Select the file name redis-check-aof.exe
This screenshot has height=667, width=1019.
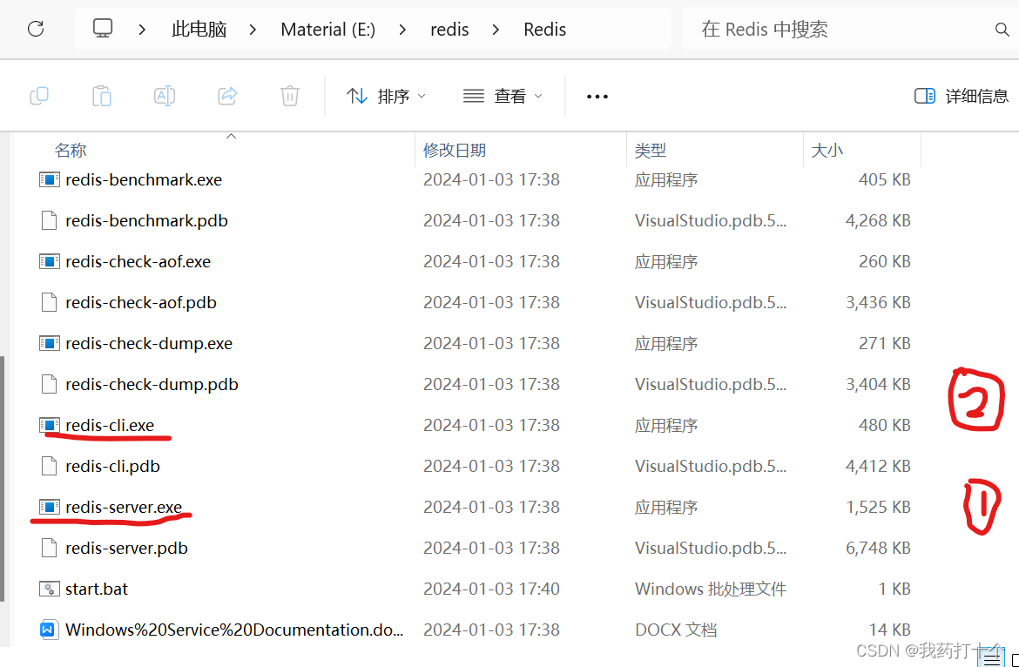138,262
